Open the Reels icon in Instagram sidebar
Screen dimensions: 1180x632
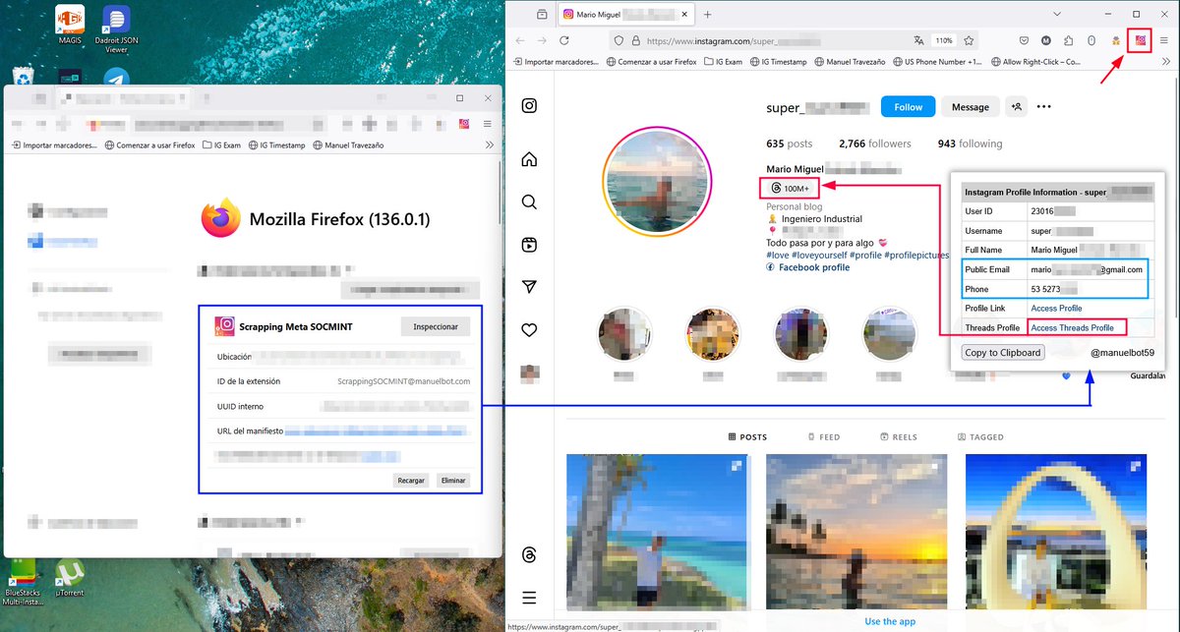tap(529, 245)
